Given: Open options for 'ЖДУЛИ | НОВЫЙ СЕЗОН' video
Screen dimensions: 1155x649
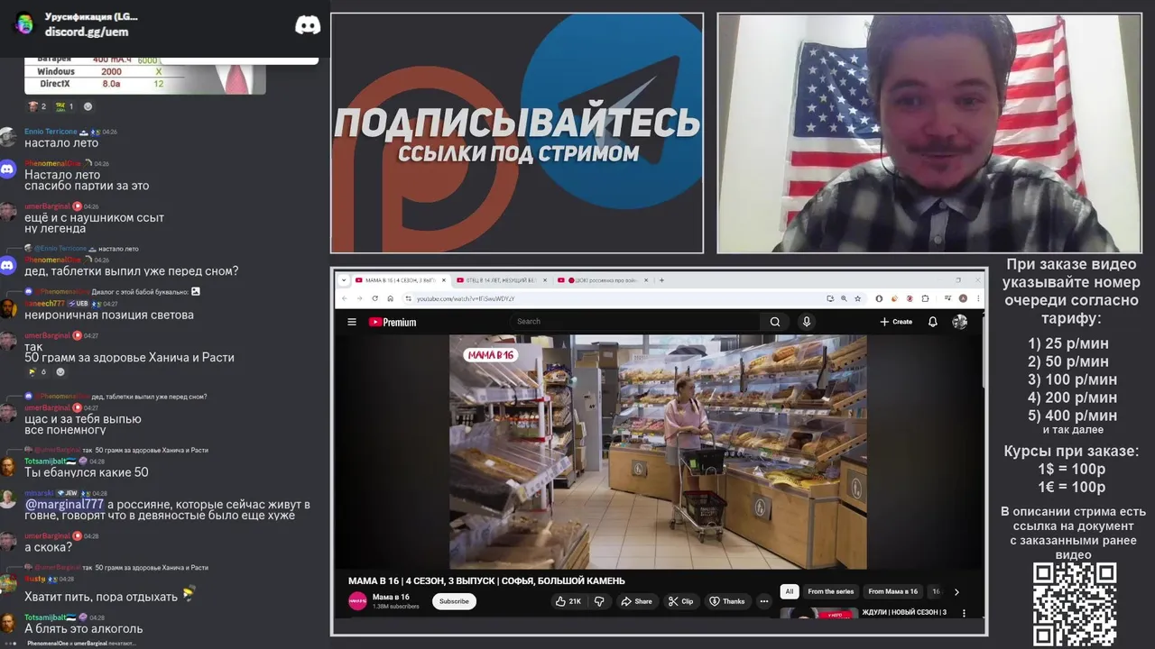Looking at the screenshot, I should 964,613.
